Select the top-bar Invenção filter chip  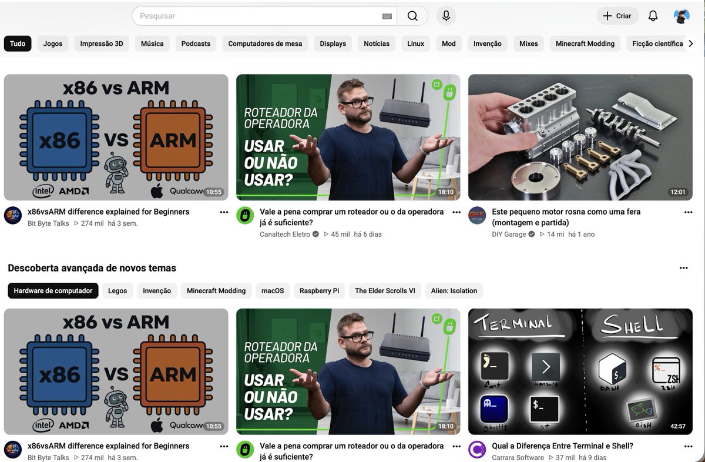tap(488, 43)
